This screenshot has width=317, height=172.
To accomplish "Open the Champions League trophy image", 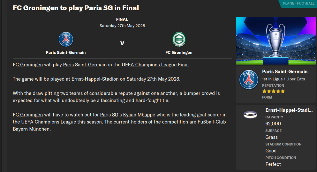I will [276, 41].
